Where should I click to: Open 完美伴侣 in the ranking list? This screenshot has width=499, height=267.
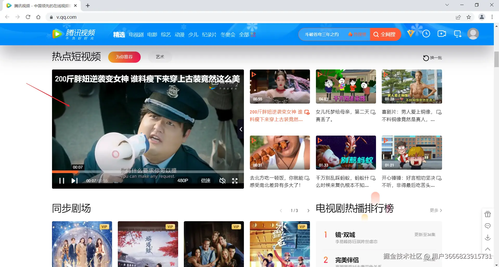coord(347,260)
